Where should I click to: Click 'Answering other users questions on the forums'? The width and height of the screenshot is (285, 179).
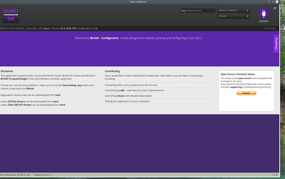coord(131,85)
